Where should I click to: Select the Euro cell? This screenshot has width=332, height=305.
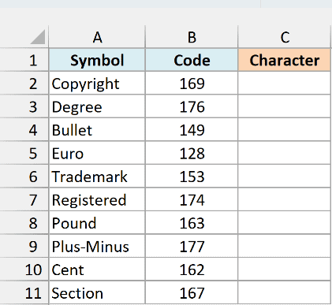(97, 153)
